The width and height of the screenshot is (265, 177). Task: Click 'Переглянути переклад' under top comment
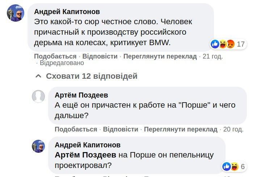(160, 56)
